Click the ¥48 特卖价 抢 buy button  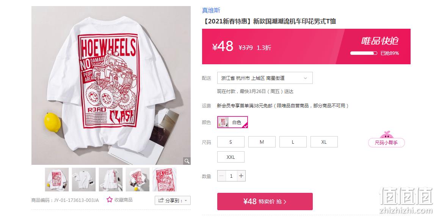[265, 201]
